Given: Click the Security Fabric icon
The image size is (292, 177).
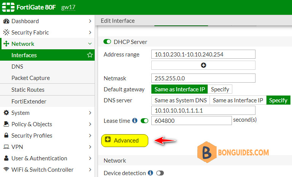Looking at the screenshot, I should point(6,32).
